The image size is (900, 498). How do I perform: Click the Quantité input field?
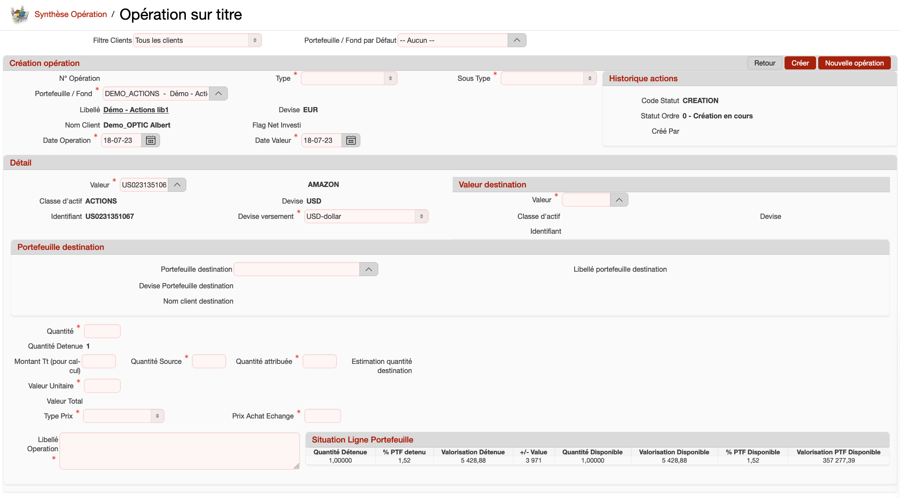click(102, 331)
